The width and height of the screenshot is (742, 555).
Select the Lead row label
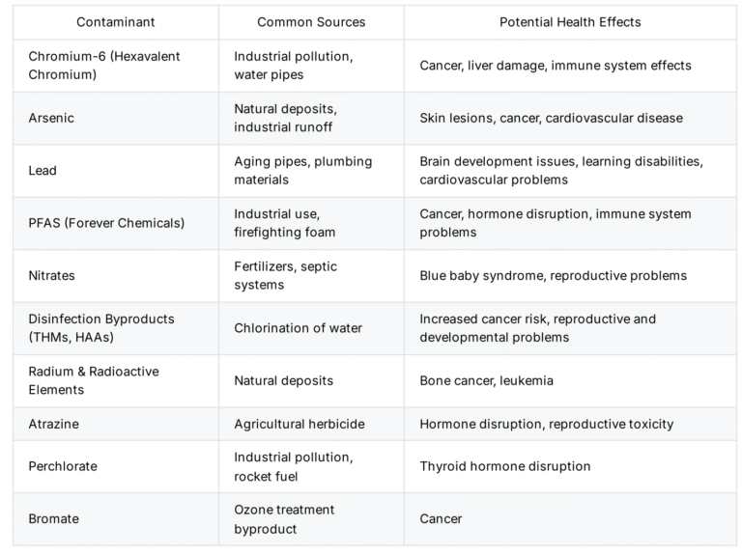pyautogui.click(x=116, y=171)
